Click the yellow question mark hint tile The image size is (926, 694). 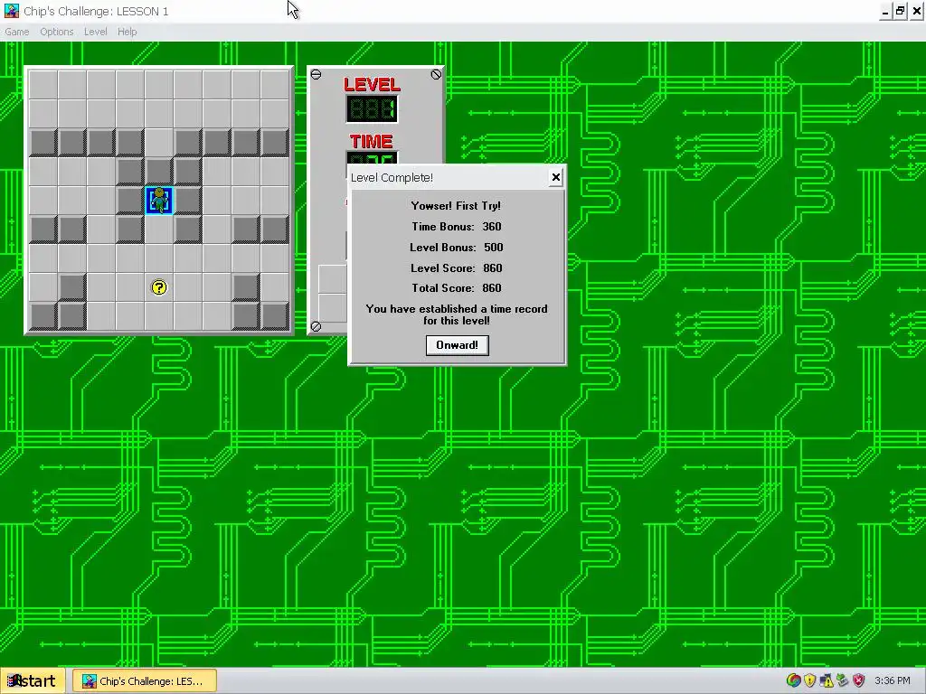pyautogui.click(x=159, y=287)
